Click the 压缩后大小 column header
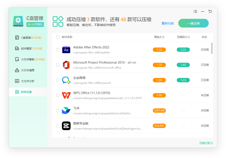This screenshot has height=158, width=226. [x=183, y=37]
